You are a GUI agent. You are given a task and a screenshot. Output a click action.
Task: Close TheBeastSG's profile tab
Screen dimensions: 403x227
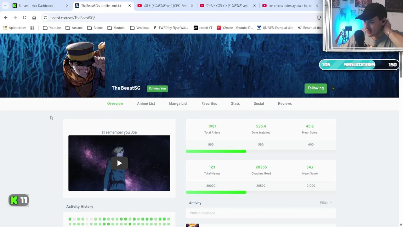[x=129, y=6]
